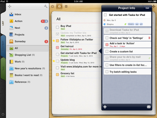This screenshot has height=118, width=157.
Task: Select the Action list running-man icon
Action: [x=11, y=21]
